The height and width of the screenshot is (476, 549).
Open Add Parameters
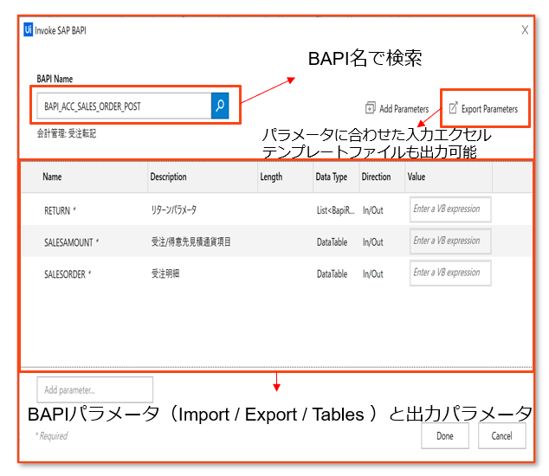(x=397, y=108)
